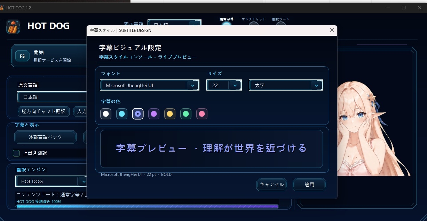Select the yellow subtitle color swatch
This screenshot has height=221, width=427.
tap(170, 114)
